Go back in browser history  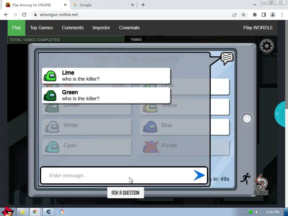click(x=6, y=15)
